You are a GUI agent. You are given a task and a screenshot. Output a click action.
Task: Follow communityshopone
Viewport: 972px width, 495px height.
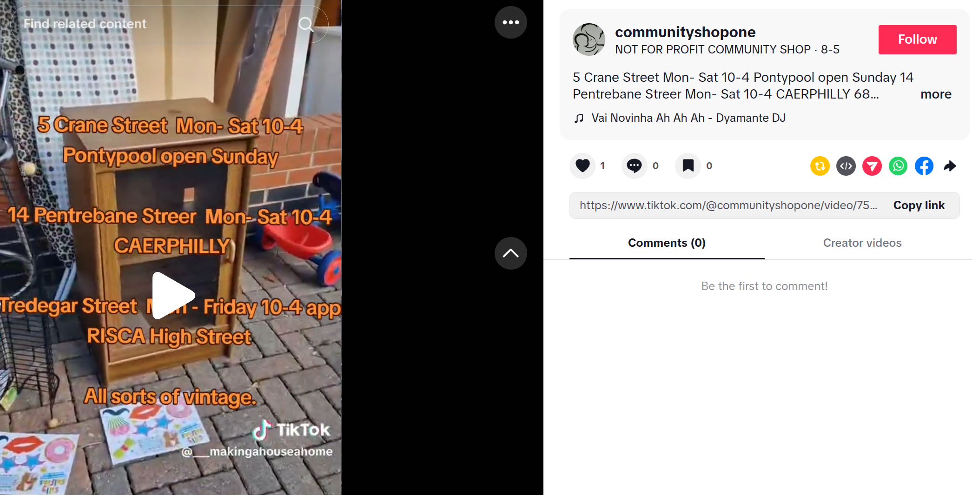point(917,40)
